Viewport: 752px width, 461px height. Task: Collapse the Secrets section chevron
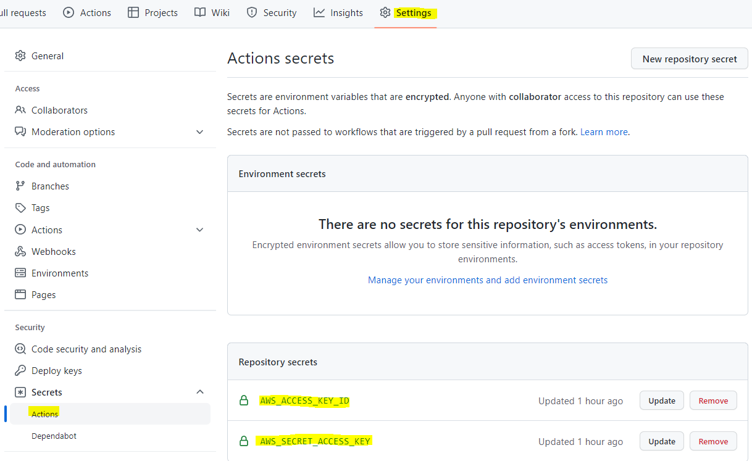199,392
